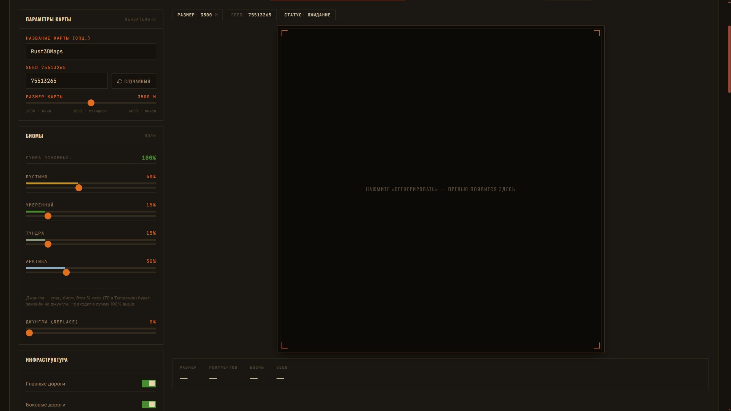Click the Сумма основных 100% value
This screenshot has width=731, height=411.
pos(149,158)
